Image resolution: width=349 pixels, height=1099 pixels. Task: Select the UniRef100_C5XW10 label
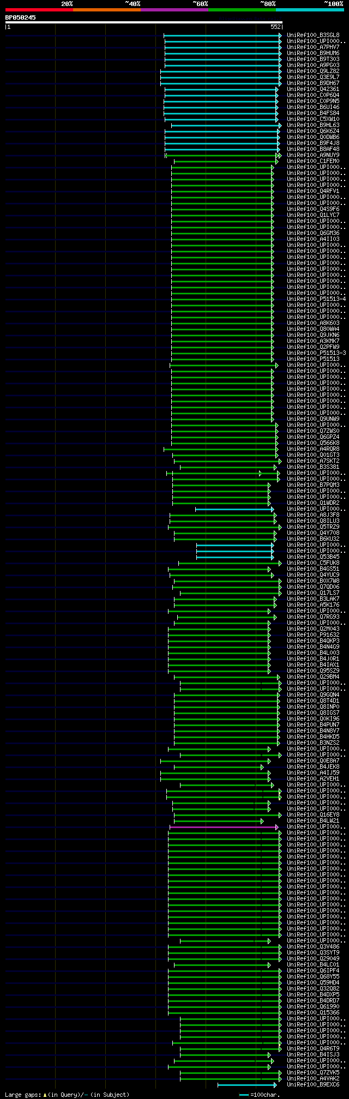pyautogui.click(x=313, y=119)
